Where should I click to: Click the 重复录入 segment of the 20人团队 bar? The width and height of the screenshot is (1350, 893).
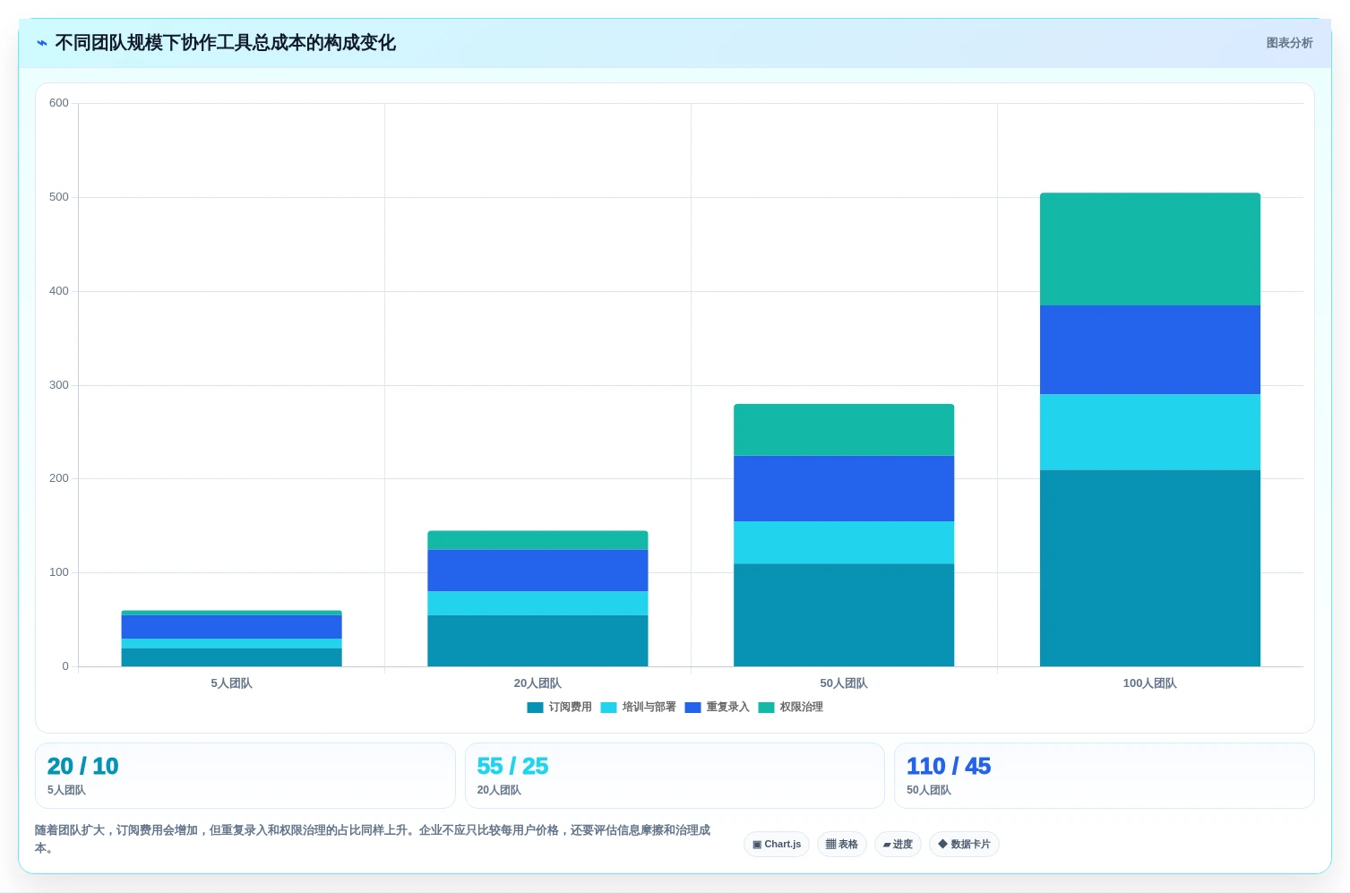[537, 571]
